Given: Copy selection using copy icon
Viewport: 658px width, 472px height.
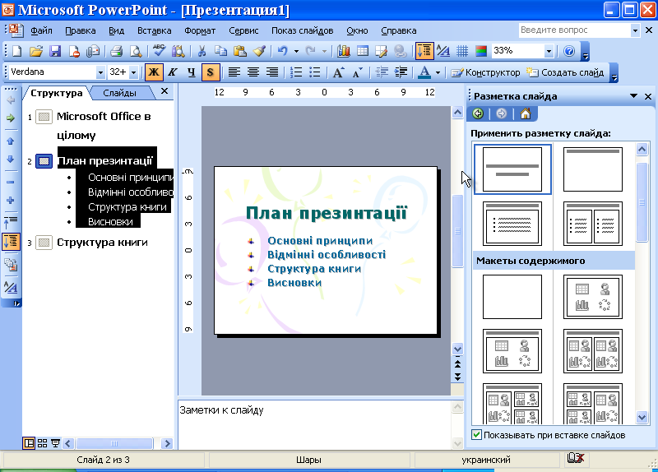Looking at the screenshot, I should [220, 51].
